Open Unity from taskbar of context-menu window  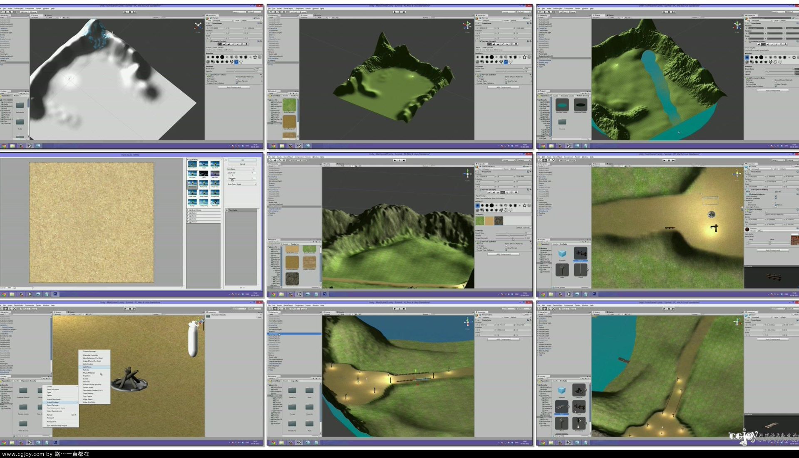point(30,443)
